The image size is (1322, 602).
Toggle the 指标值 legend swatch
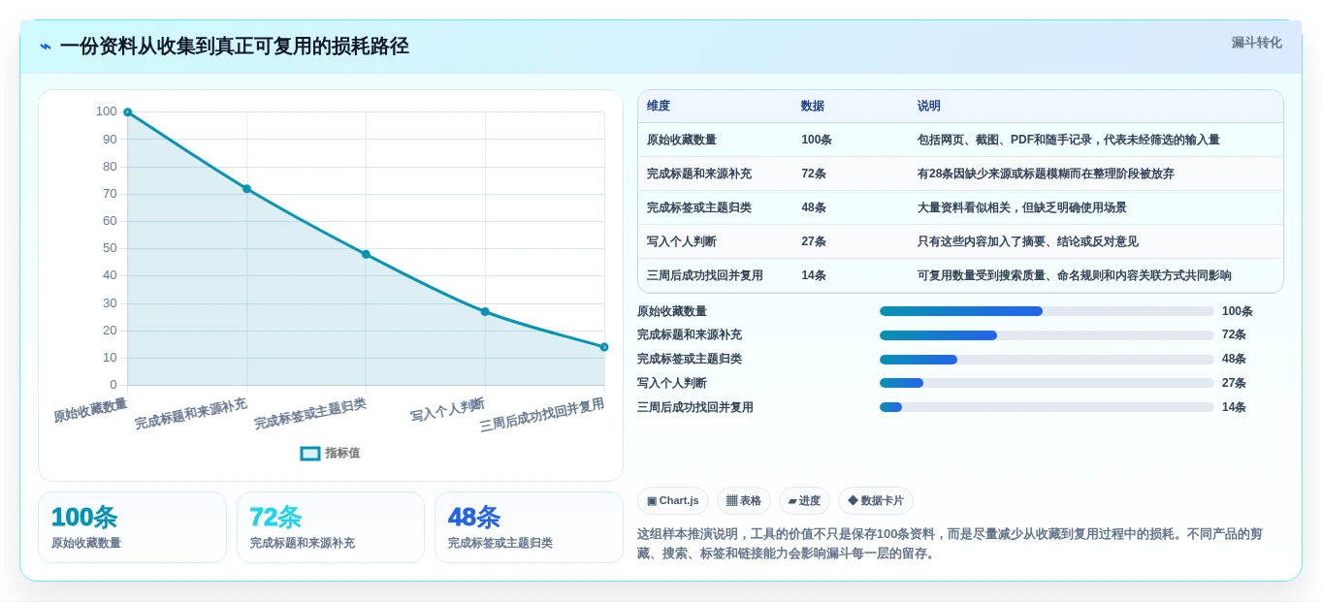pos(310,453)
